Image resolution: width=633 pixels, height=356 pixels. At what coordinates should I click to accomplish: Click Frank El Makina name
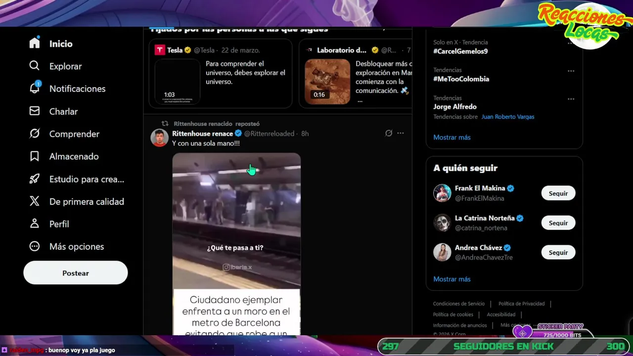click(480, 188)
